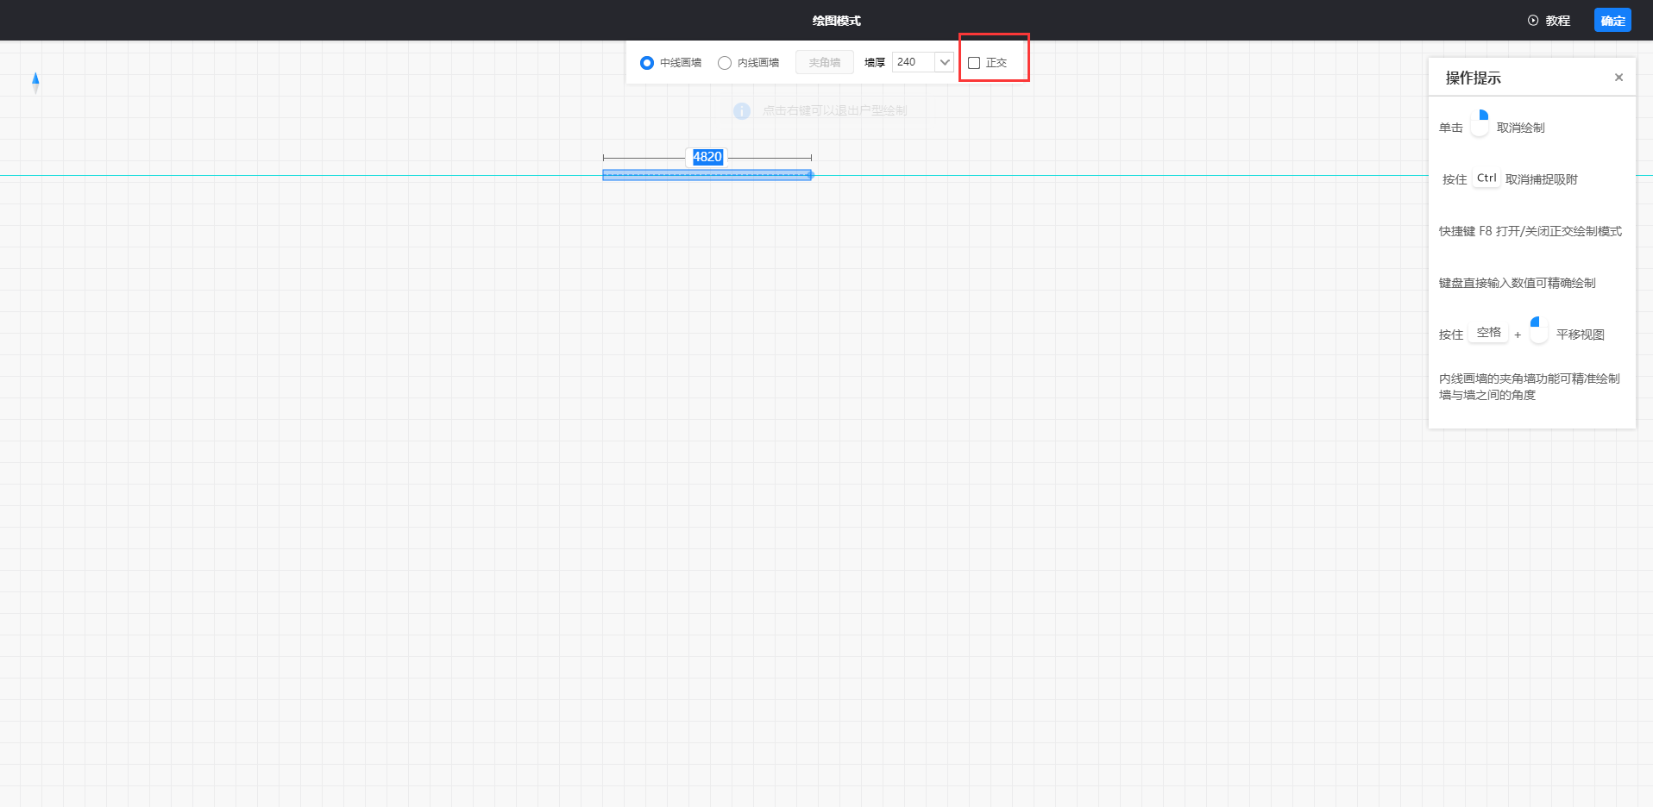1653x807 pixels.
Task: Click the 平移视图 hint text
Action: (x=1580, y=335)
